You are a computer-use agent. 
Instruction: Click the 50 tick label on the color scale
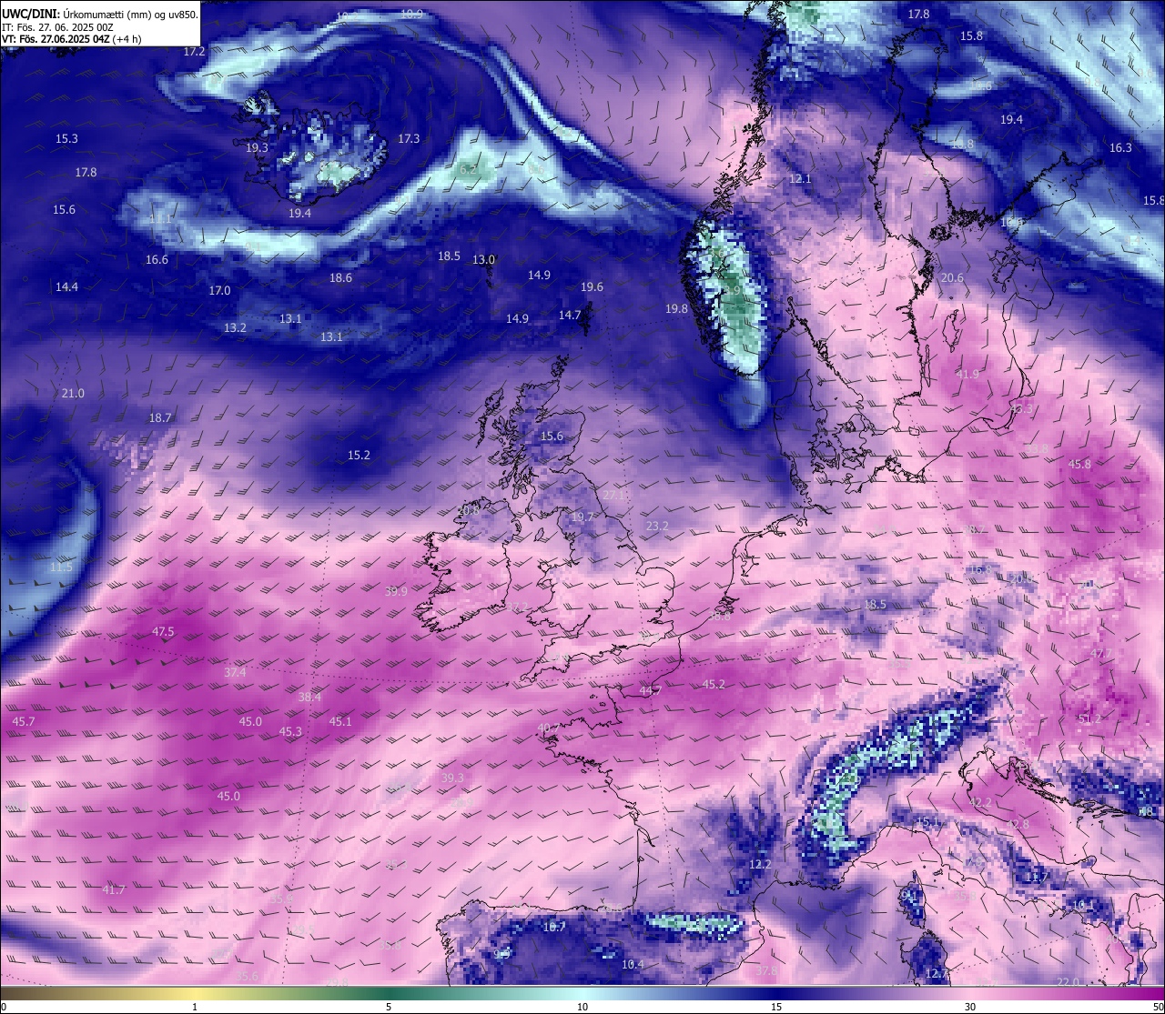tap(1158, 1007)
